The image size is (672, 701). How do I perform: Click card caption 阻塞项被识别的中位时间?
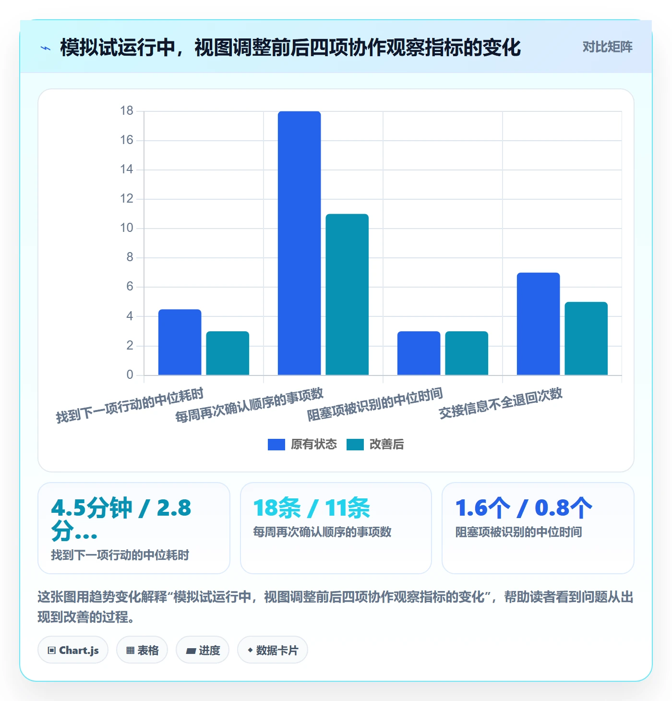519,532
